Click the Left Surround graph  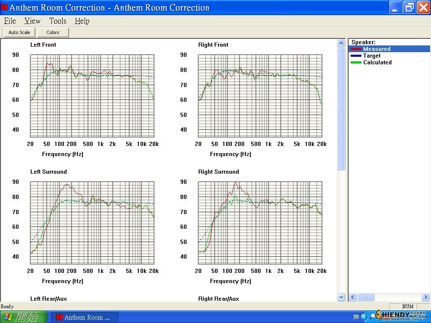click(92, 223)
